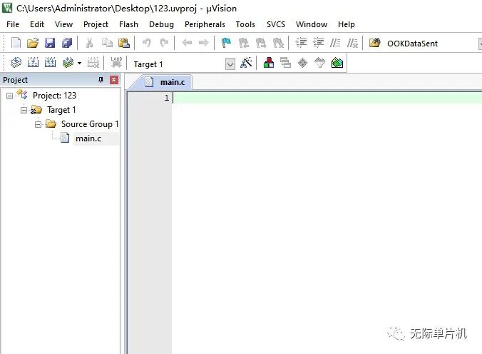This screenshot has width=482, height=354.
Task: Select Target 1 in the project tree
Action: pyautogui.click(x=61, y=110)
